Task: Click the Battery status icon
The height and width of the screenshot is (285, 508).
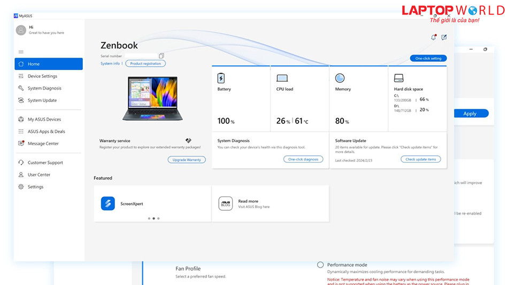Action: (221, 78)
